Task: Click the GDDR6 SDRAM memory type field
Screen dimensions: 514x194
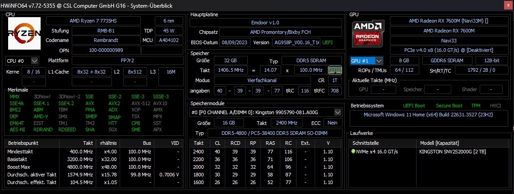Action: [x=447, y=60]
